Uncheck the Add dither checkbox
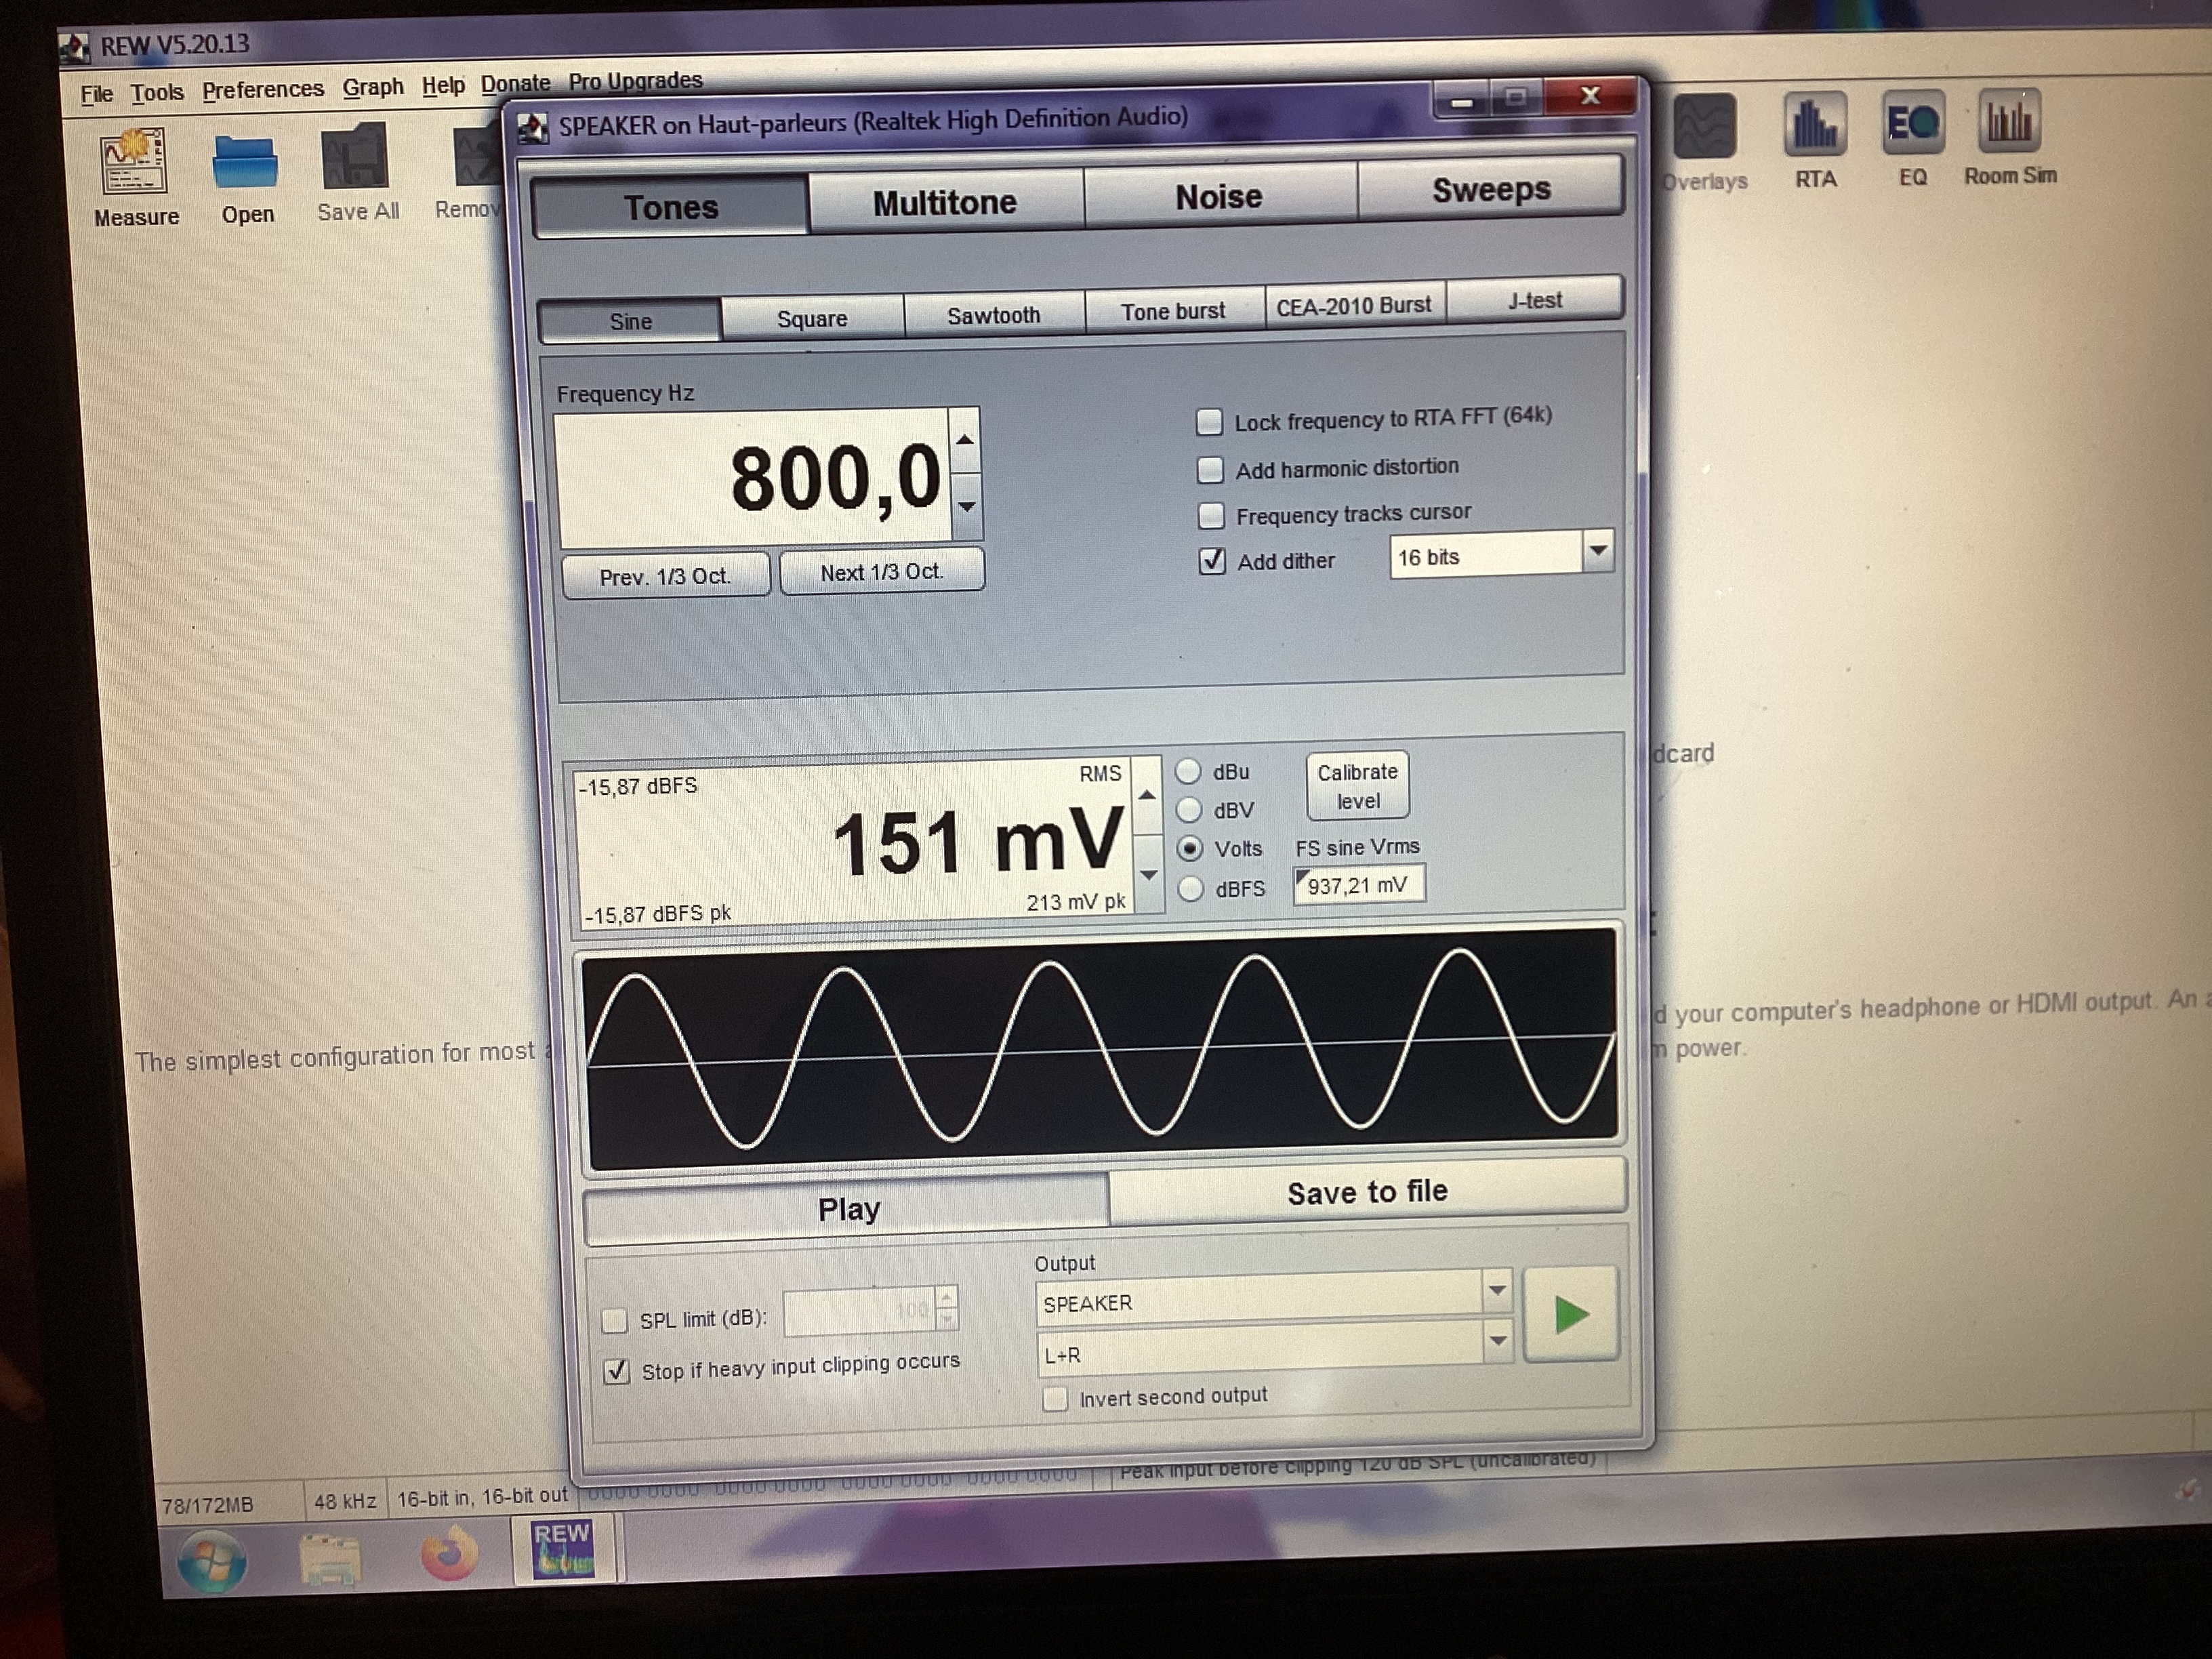This screenshot has width=2212, height=1659. (x=1212, y=561)
